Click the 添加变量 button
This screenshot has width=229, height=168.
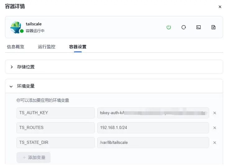[x=34, y=157]
